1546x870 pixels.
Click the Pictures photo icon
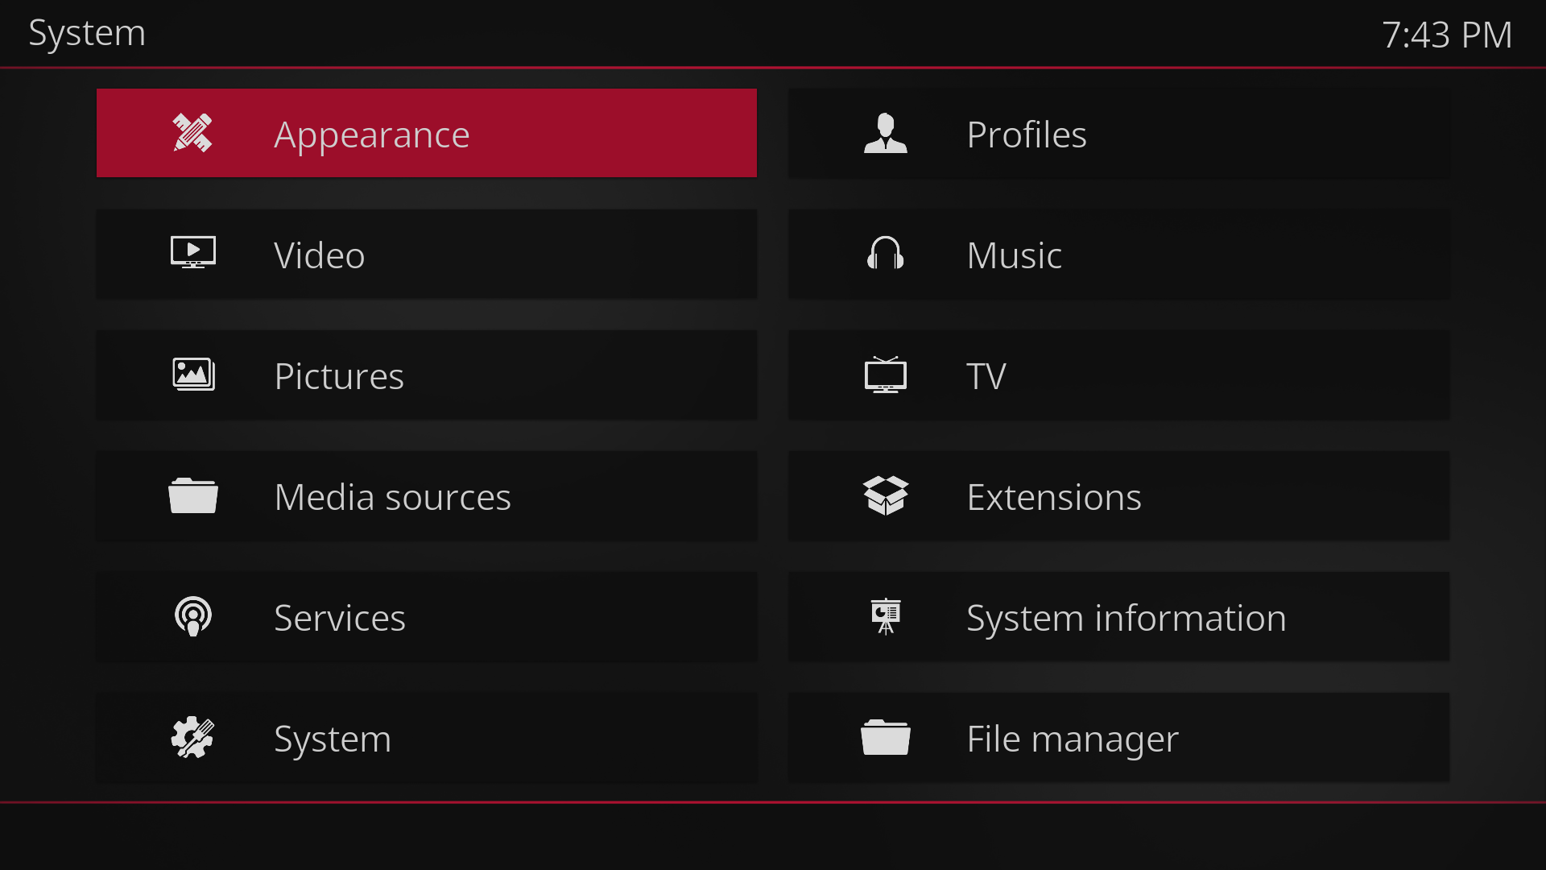point(193,375)
